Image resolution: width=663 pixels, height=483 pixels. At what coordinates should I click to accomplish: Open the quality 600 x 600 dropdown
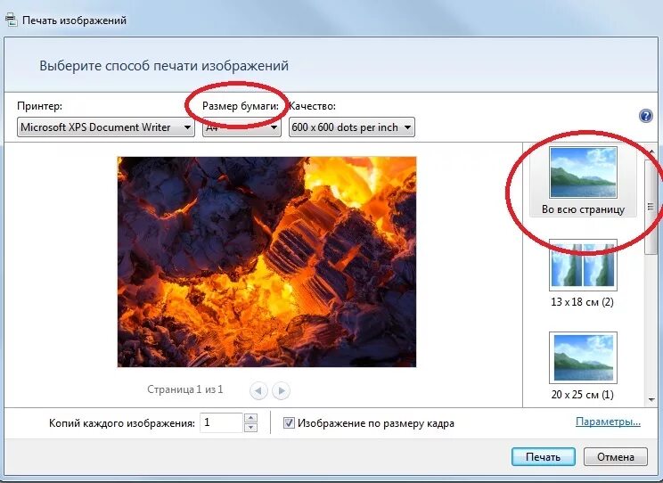[352, 127]
